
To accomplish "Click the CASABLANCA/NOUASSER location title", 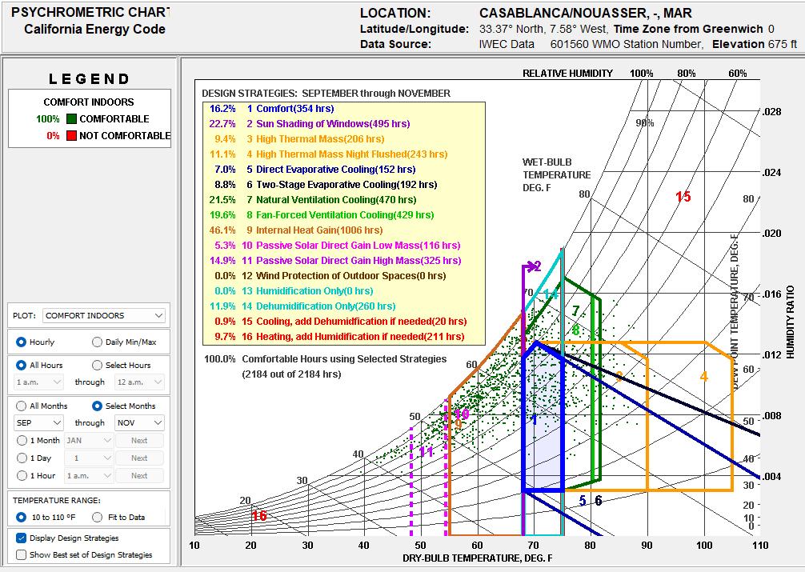I will (585, 13).
